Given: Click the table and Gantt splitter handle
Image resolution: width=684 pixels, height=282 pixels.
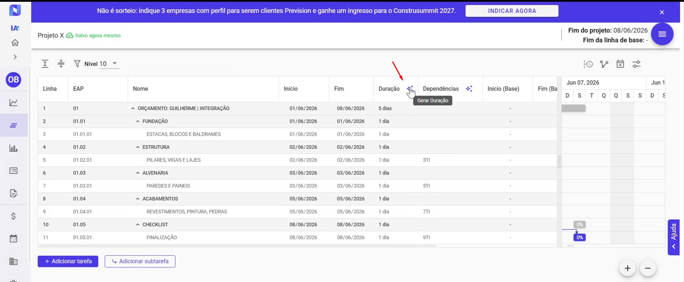Looking at the screenshot, I should (559, 161).
